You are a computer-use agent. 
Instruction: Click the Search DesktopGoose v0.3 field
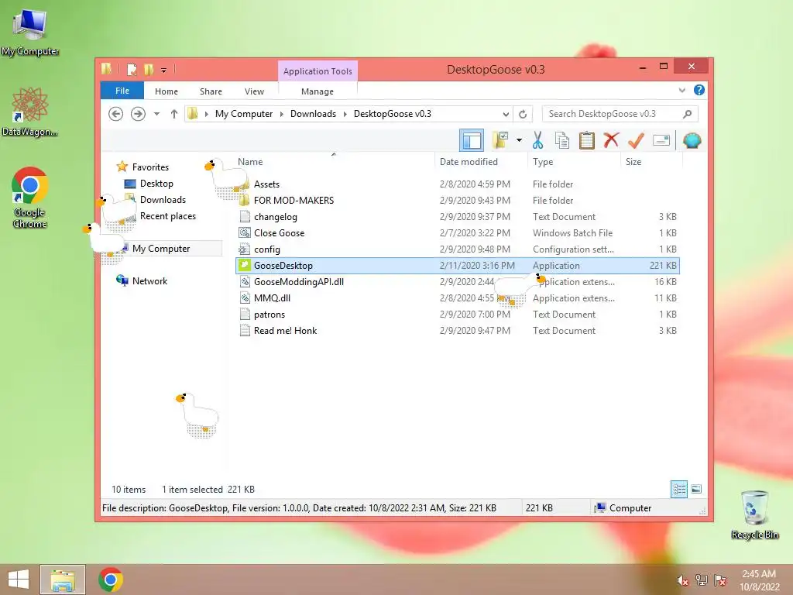point(620,114)
